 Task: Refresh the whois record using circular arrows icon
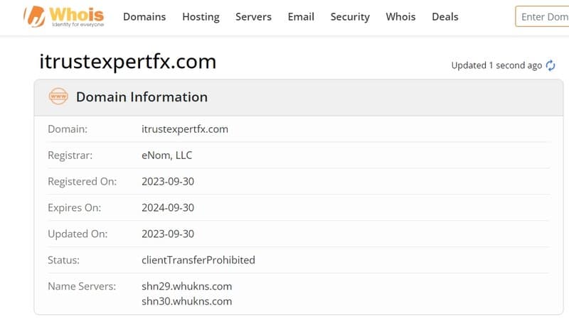click(551, 65)
